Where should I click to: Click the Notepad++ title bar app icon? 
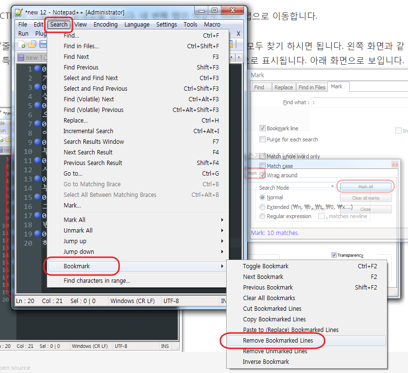coord(19,12)
